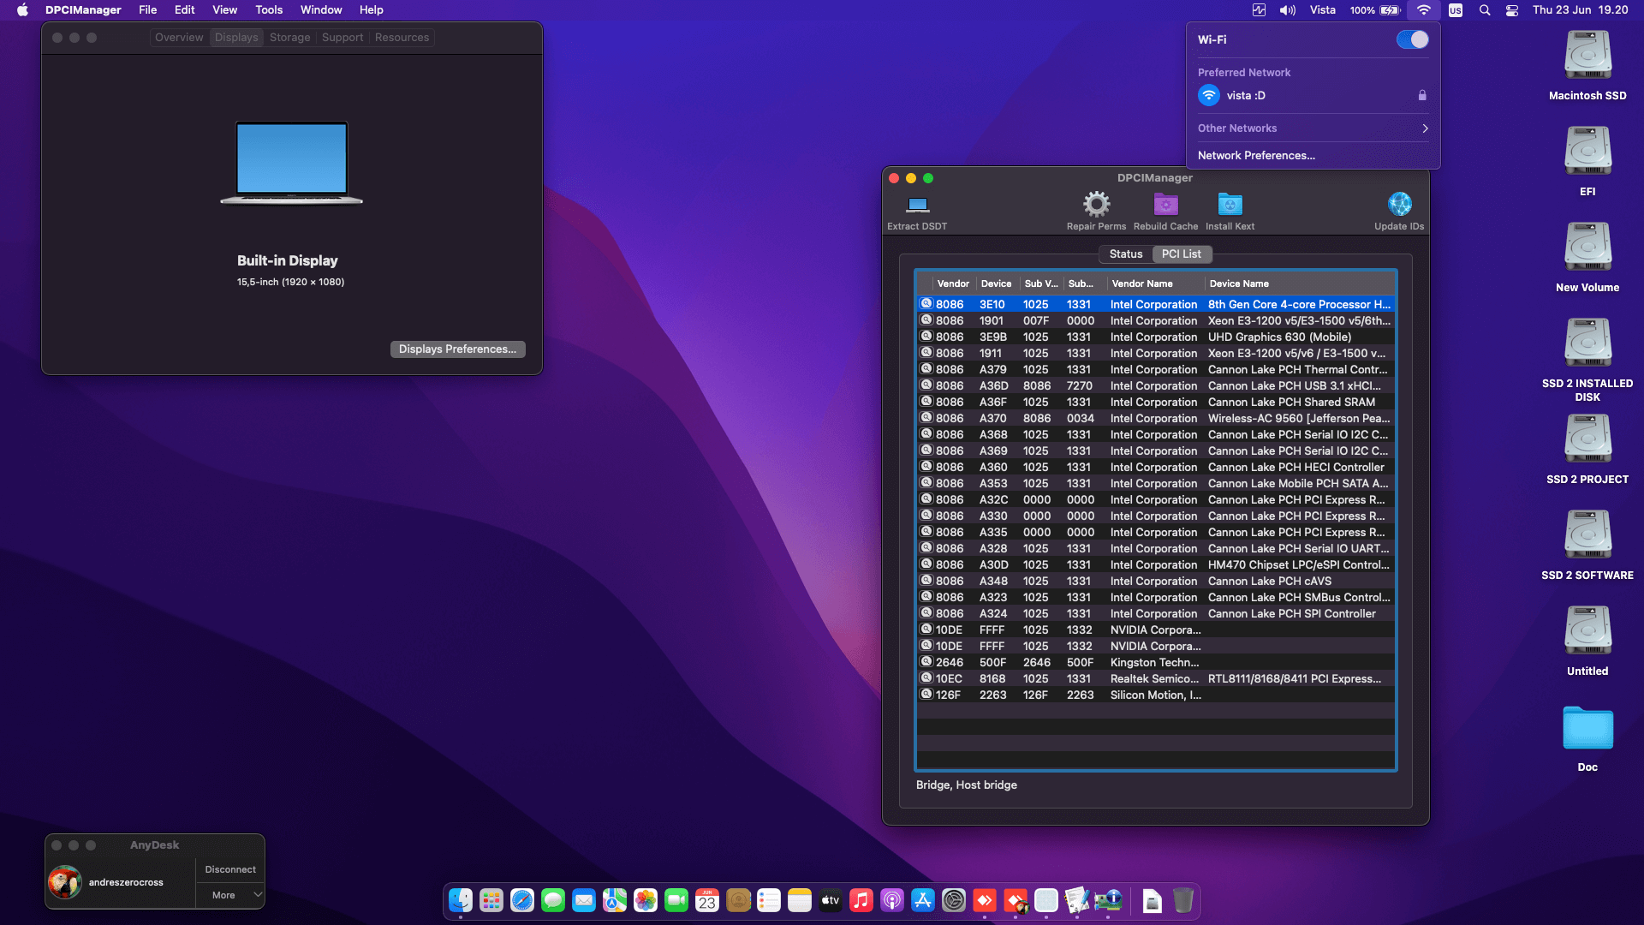Click the battery icon in menu bar

(x=1391, y=10)
